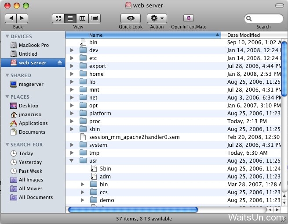Switch to Cover Flow view

pyautogui.click(x=95, y=18)
